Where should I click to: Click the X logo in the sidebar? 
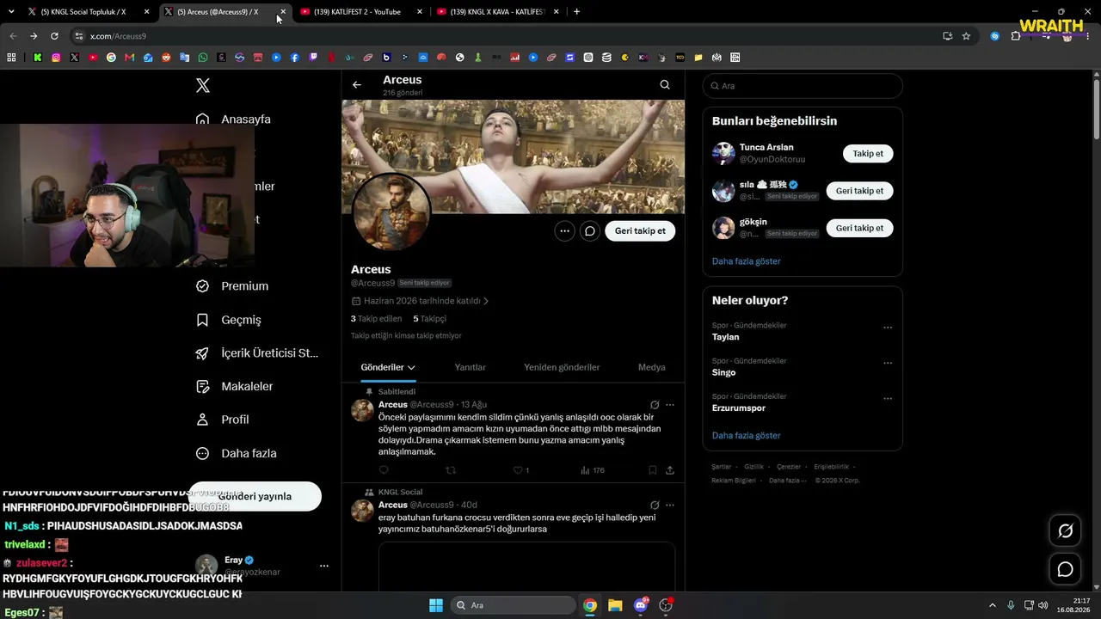pos(203,85)
